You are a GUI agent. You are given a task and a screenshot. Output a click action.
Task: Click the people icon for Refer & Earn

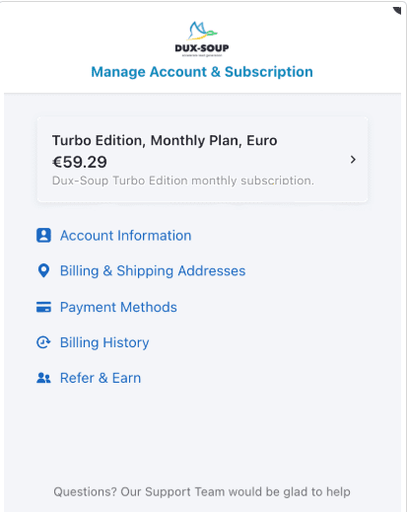click(43, 378)
